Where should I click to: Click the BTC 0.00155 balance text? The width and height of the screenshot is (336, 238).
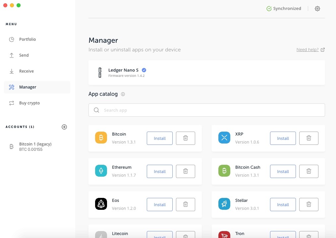(x=31, y=149)
